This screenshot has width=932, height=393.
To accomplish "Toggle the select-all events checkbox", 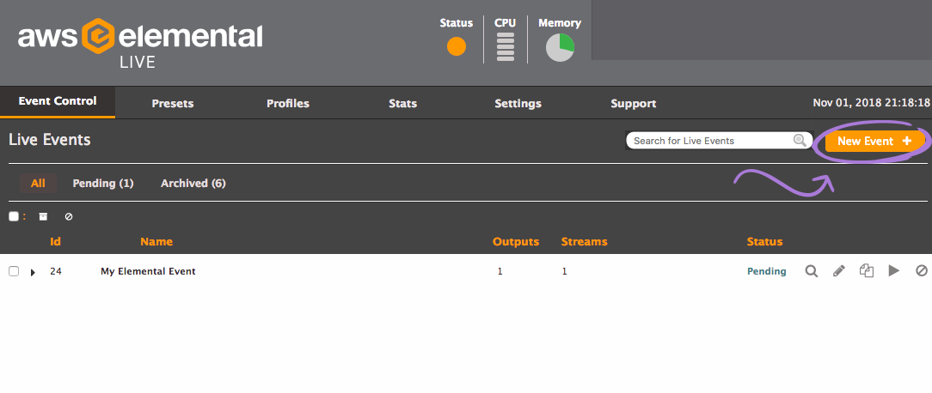I will 14,217.
